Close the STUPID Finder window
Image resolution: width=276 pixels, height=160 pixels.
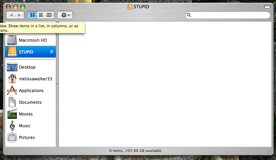click(8, 7)
